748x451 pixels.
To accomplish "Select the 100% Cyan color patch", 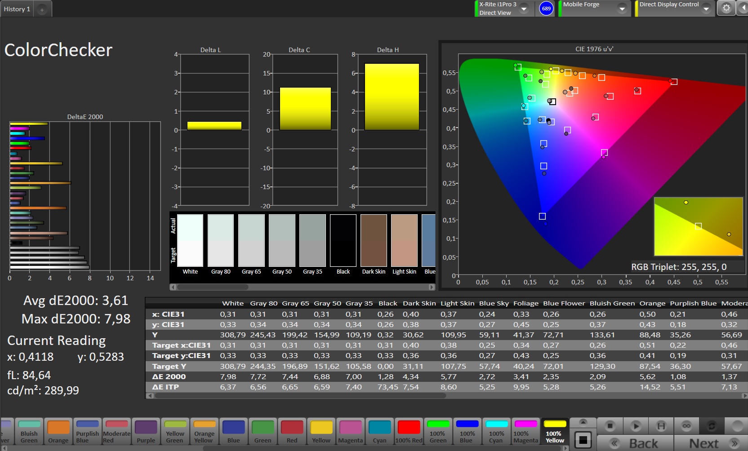I will tap(496, 431).
